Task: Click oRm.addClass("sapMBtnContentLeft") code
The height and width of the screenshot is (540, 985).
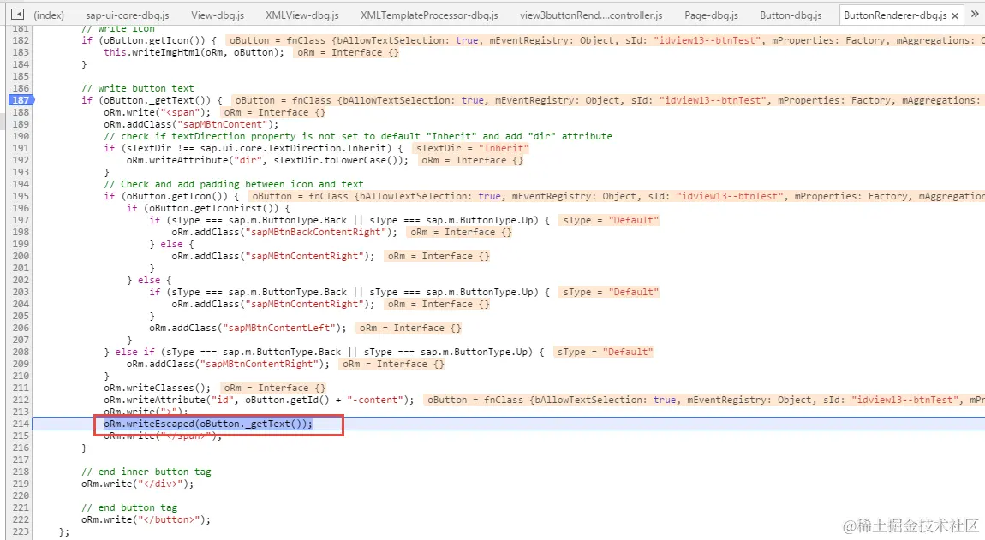Action: [248, 329]
